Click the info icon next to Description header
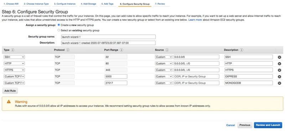The width and height of the screenshot is (285, 132). click(x=242, y=50)
